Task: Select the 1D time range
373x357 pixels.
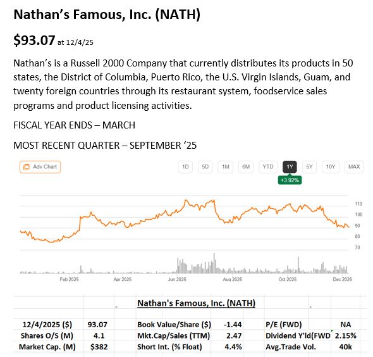Action: pos(185,166)
